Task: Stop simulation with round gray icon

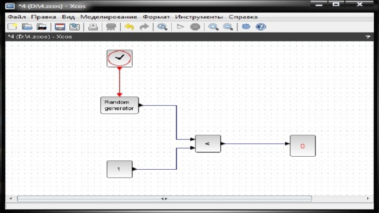Action: pos(195,27)
